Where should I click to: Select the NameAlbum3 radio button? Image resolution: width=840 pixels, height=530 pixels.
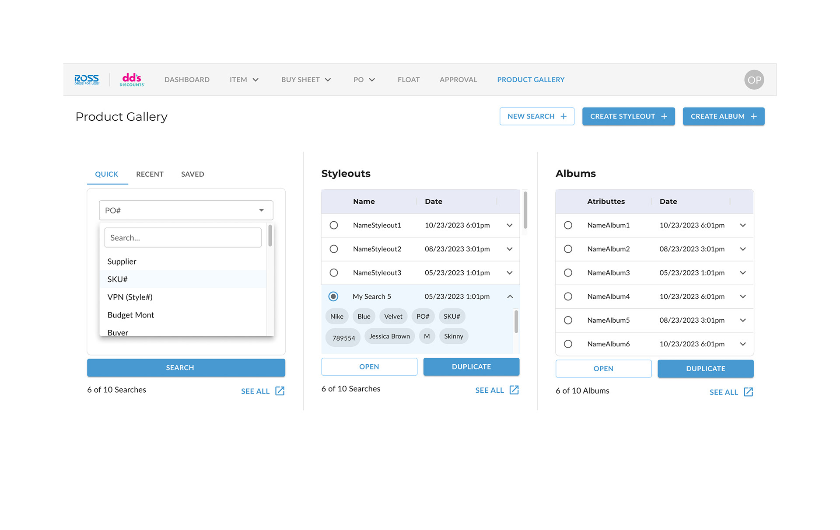(x=568, y=273)
